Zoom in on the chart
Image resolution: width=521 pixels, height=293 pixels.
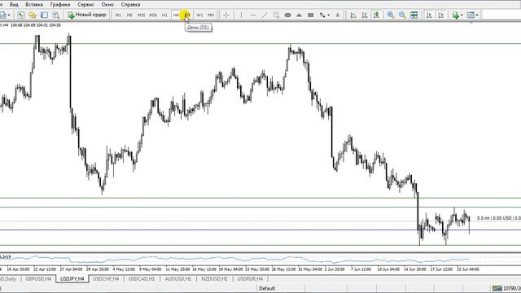click(391, 15)
